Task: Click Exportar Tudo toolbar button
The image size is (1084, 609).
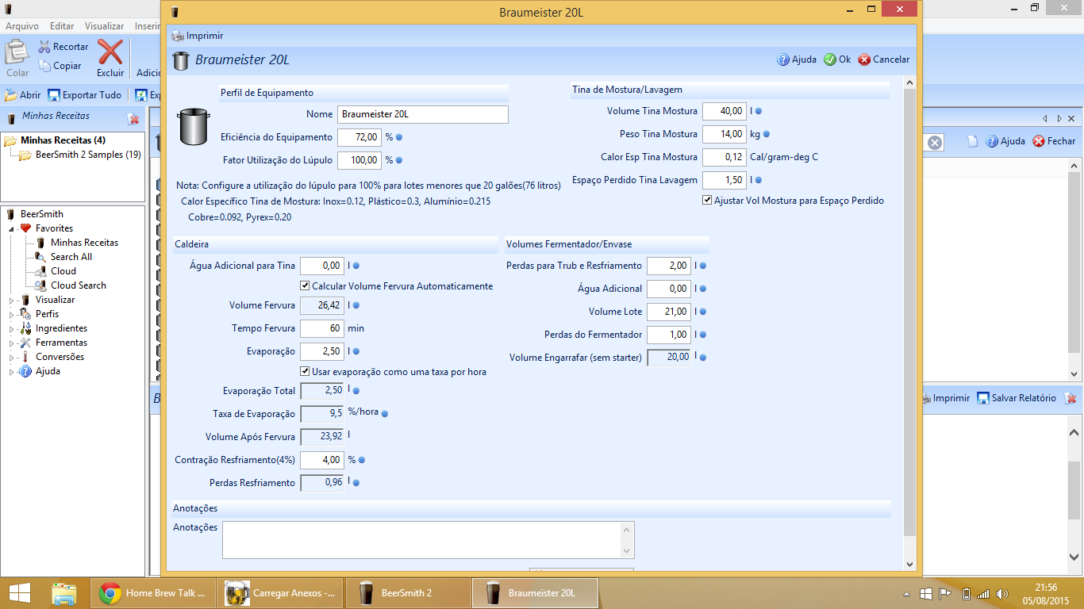Action: coord(85,95)
